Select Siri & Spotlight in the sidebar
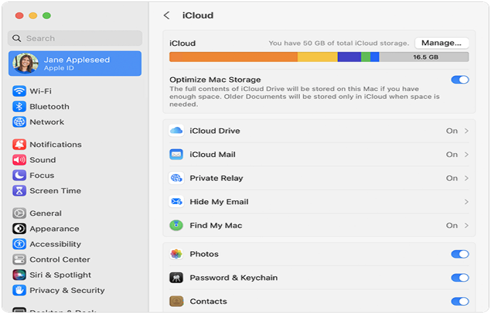 60,275
